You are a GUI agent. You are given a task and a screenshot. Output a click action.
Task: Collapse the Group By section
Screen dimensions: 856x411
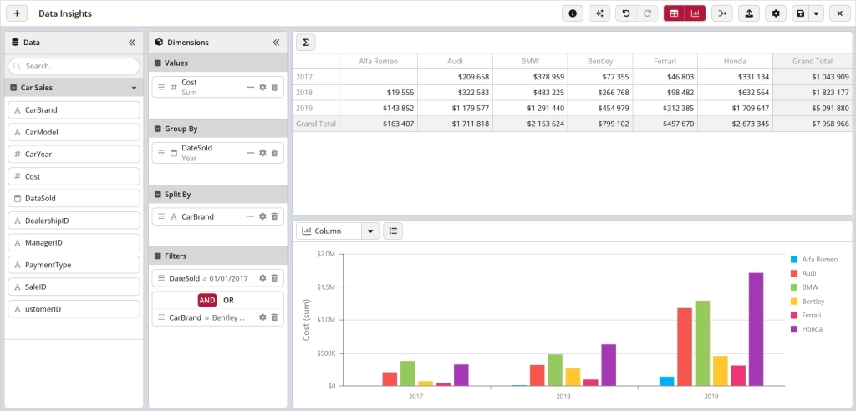pyautogui.click(x=158, y=129)
